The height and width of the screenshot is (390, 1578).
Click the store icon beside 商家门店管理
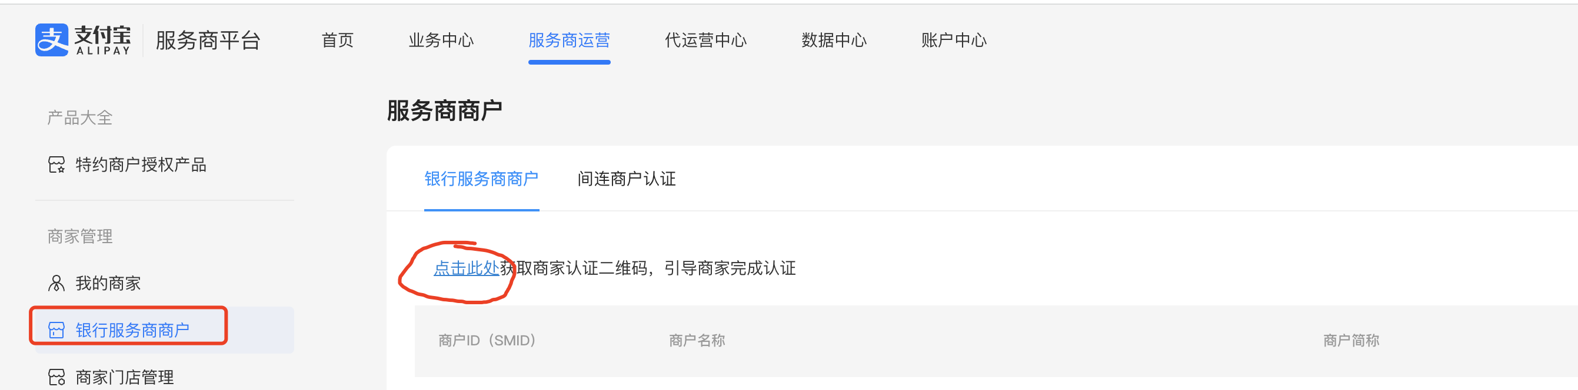click(x=56, y=377)
